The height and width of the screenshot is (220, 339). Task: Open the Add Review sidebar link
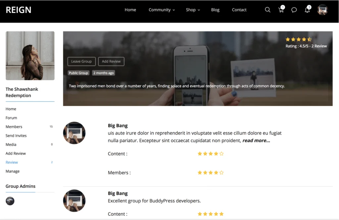click(16, 153)
